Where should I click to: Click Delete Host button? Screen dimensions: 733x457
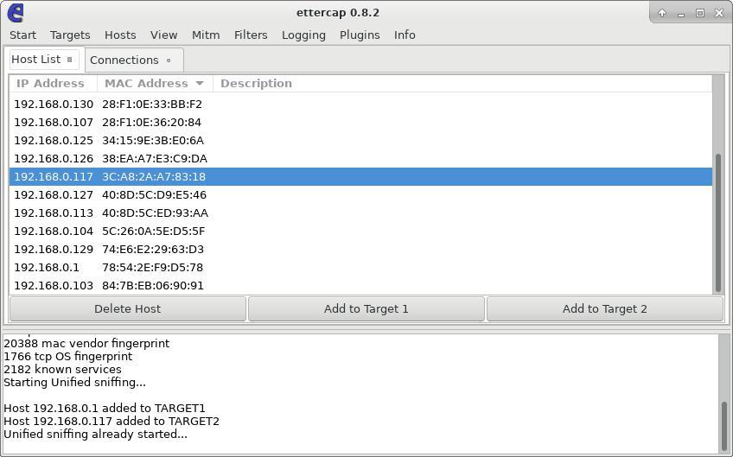(128, 309)
